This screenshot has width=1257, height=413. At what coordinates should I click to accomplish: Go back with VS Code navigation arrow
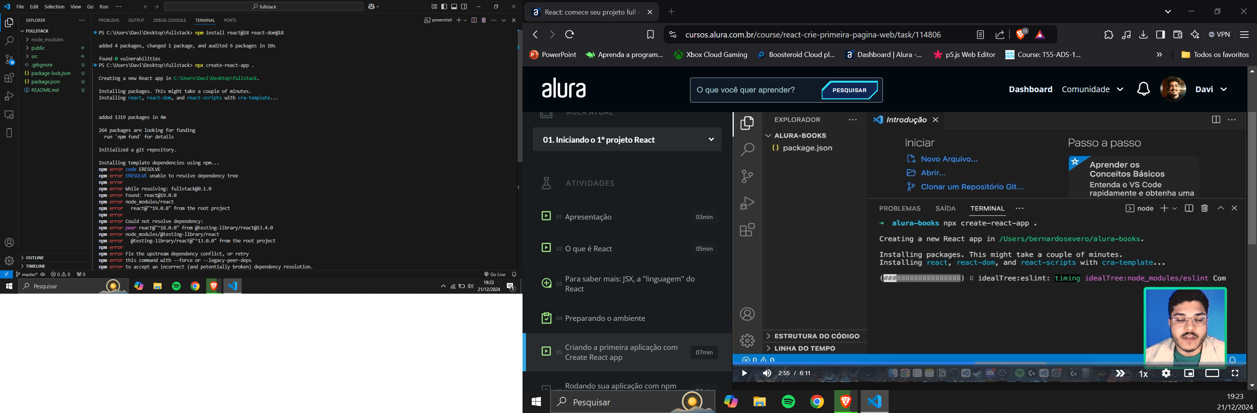[145, 7]
